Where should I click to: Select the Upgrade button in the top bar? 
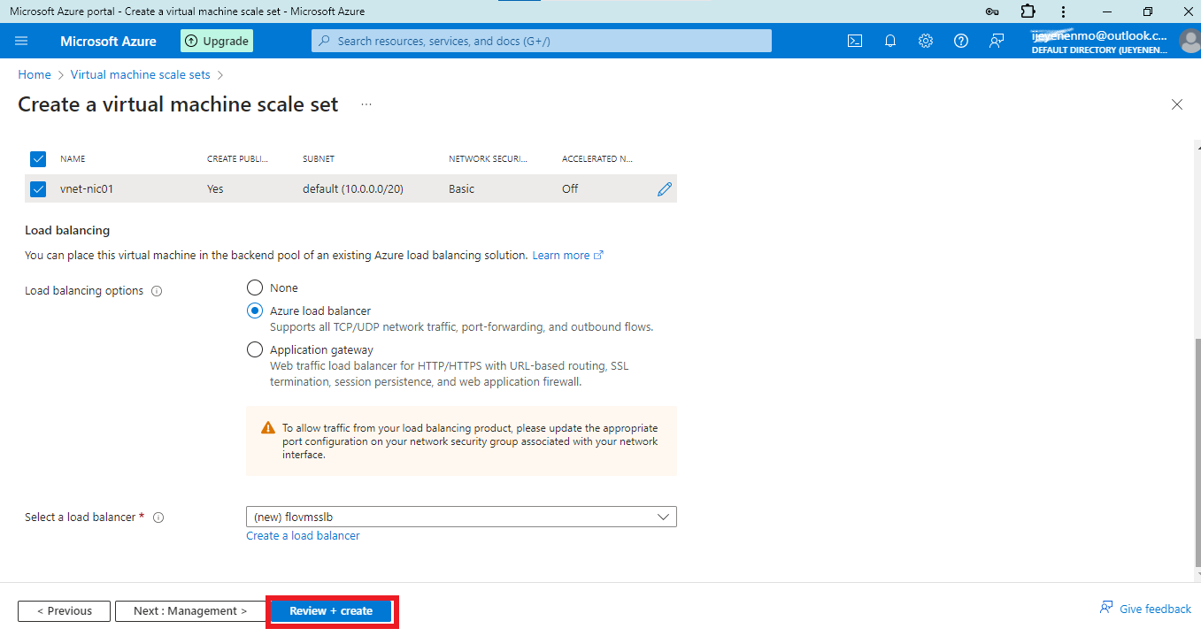pyautogui.click(x=217, y=41)
